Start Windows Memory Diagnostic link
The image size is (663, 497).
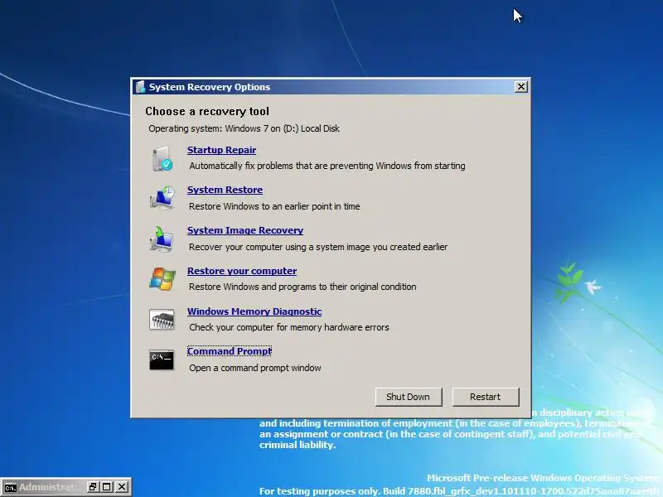point(254,311)
